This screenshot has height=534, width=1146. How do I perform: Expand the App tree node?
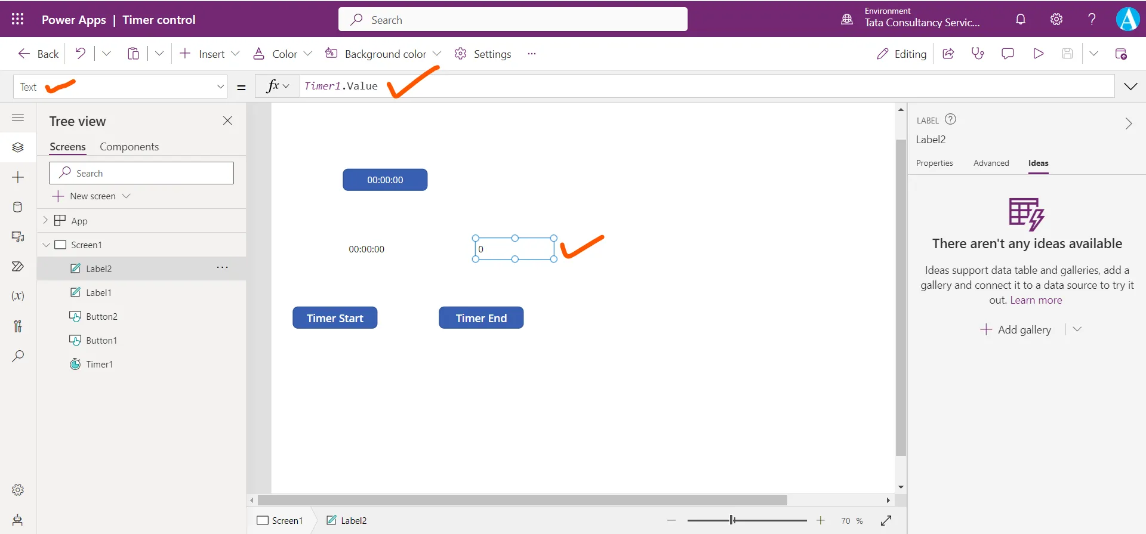pyautogui.click(x=45, y=220)
